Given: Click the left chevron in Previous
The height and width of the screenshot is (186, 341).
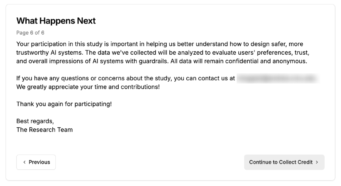Looking at the screenshot, I should point(24,162).
